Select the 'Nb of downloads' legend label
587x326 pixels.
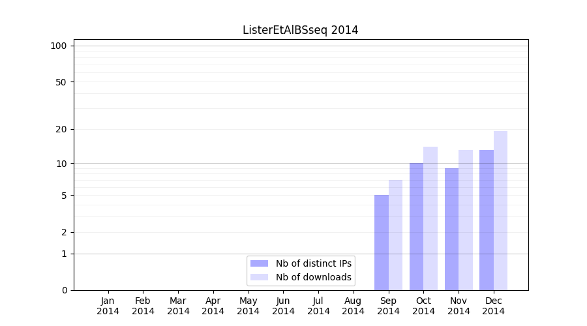coord(313,277)
